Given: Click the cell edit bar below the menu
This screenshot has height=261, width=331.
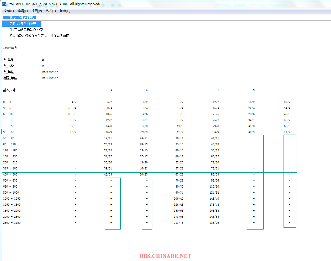Looking at the screenshot, I should [165, 17].
